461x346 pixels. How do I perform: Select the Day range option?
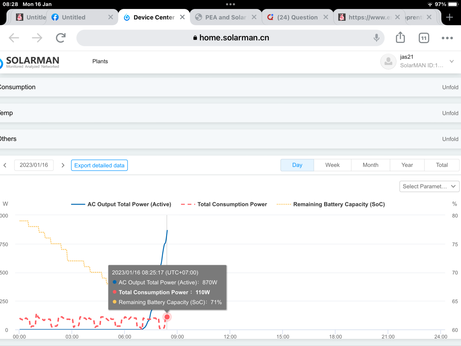tap(297, 165)
